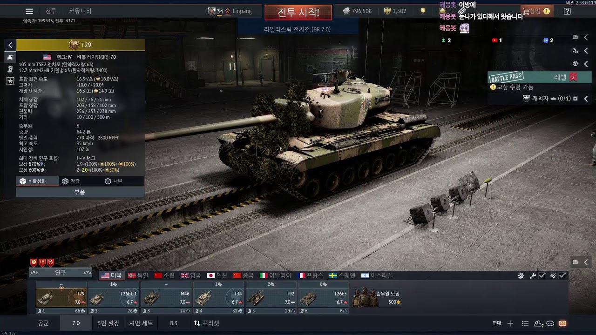This screenshot has width=596, height=335.
Task: Select the 스웨덴 nation tab
Action: click(342, 275)
